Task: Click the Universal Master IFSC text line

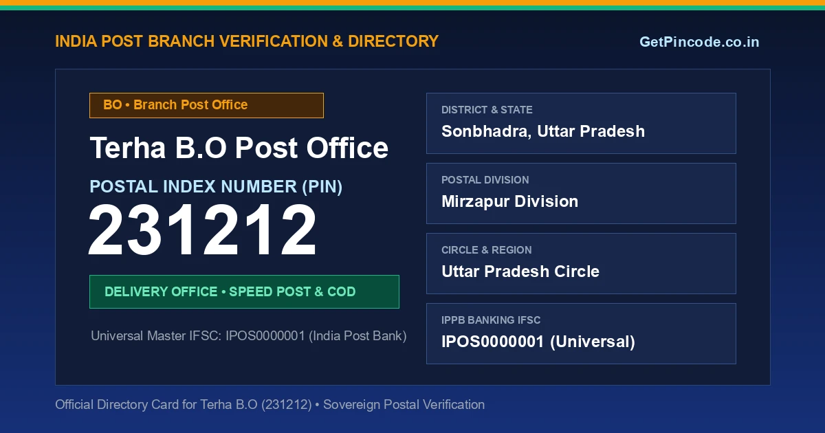Action: 249,336
